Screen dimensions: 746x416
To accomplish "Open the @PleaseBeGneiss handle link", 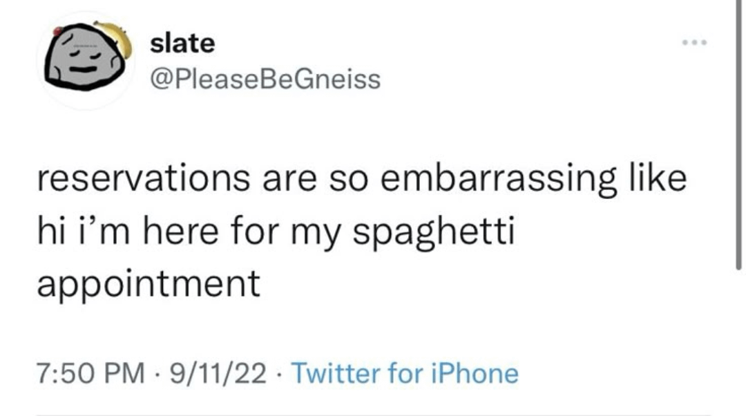I will (265, 79).
